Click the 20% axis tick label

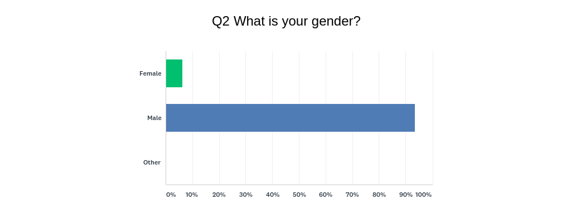point(219,195)
